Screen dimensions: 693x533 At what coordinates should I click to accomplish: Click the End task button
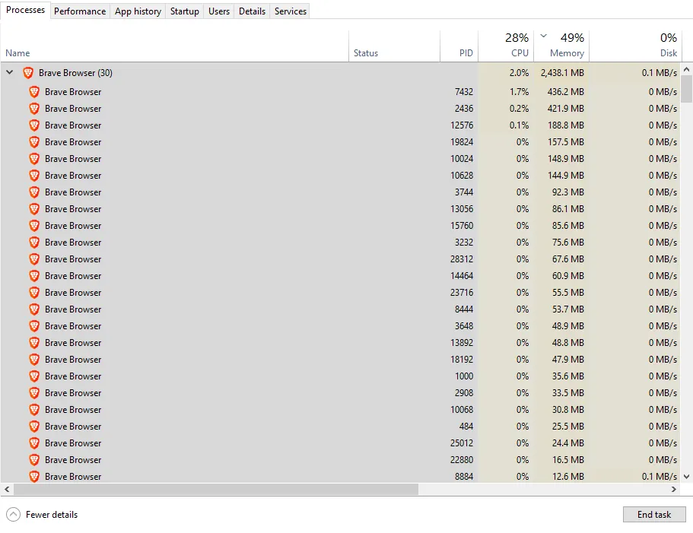[x=654, y=515]
